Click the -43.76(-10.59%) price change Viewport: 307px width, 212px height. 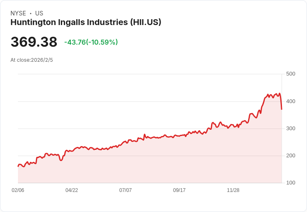tap(91, 42)
